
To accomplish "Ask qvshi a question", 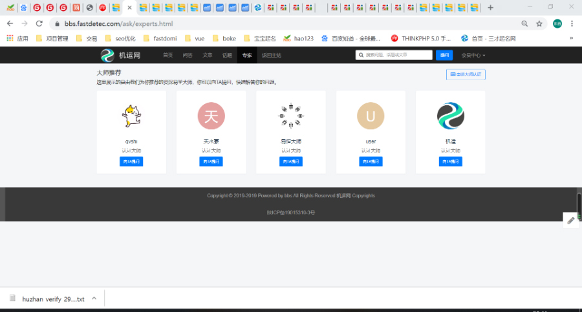I will (131, 161).
